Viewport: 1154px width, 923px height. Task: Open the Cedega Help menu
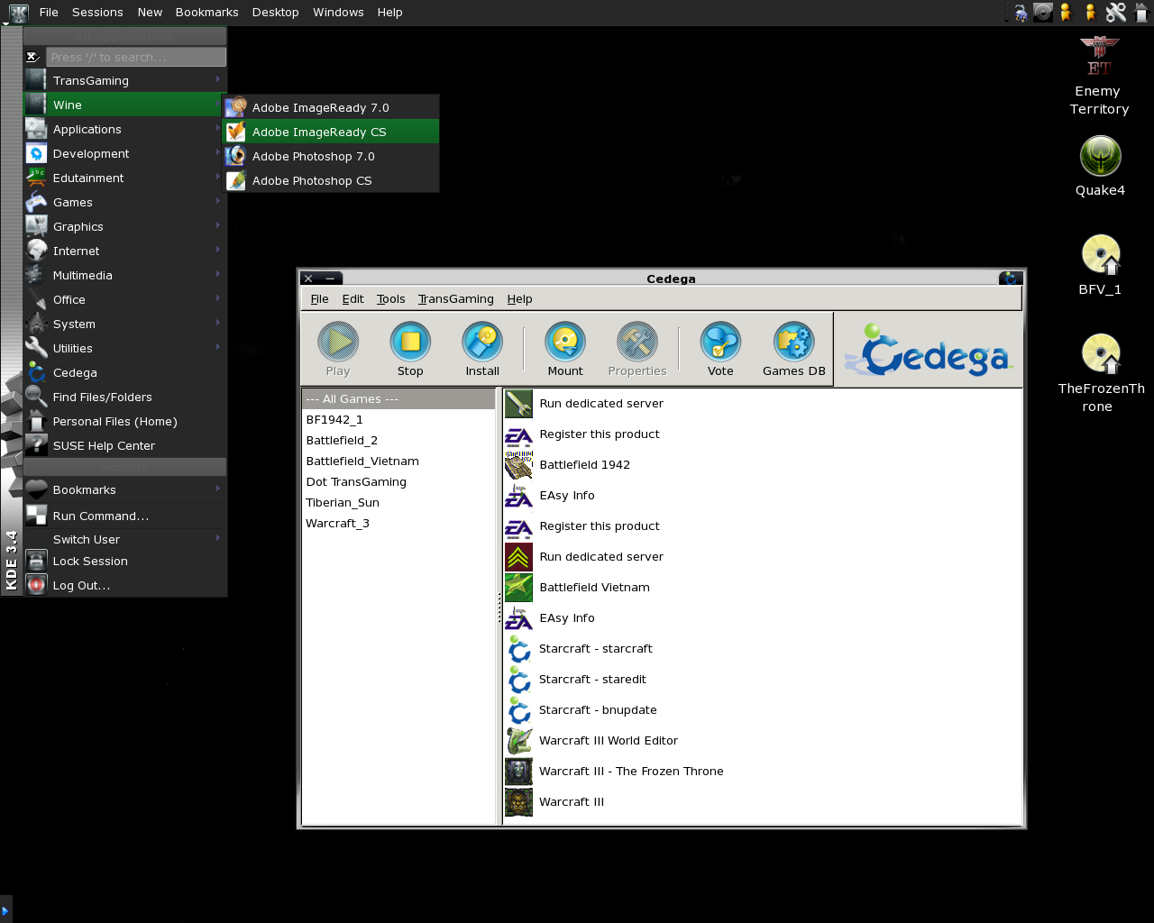tap(519, 299)
